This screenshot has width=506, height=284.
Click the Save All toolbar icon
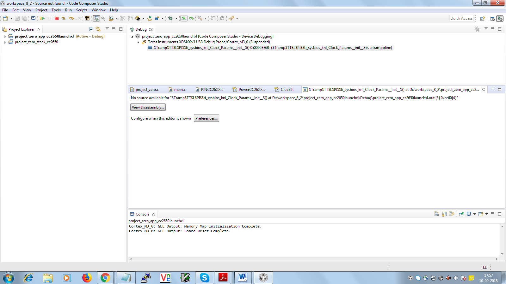tap(24, 18)
